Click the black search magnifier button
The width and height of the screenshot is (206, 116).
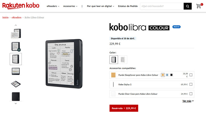coord(187,6)
